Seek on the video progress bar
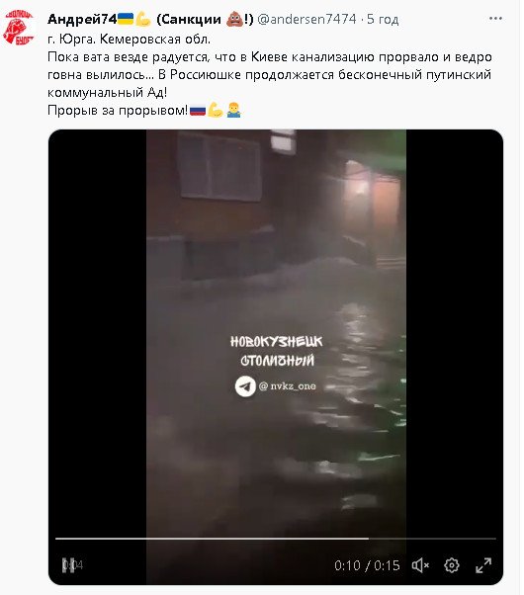The image size is (524, 595). point(276,539)
